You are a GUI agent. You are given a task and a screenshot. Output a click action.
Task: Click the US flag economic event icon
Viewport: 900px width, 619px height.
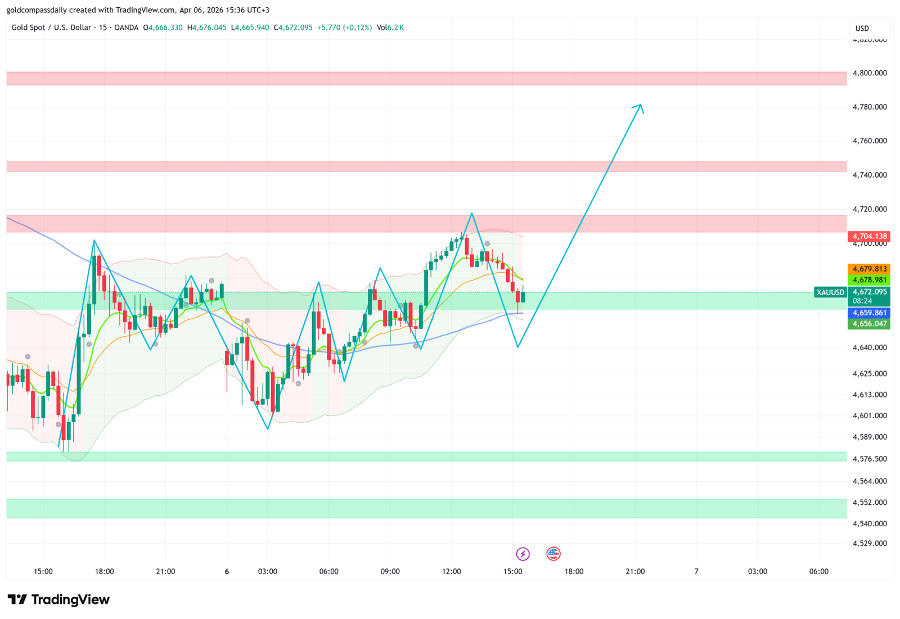click(x=553, y=554)
